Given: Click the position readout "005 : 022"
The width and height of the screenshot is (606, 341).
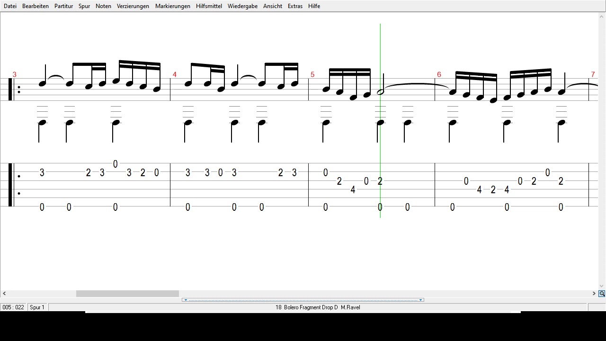Looking at the screenshot, I should [13, 307].
